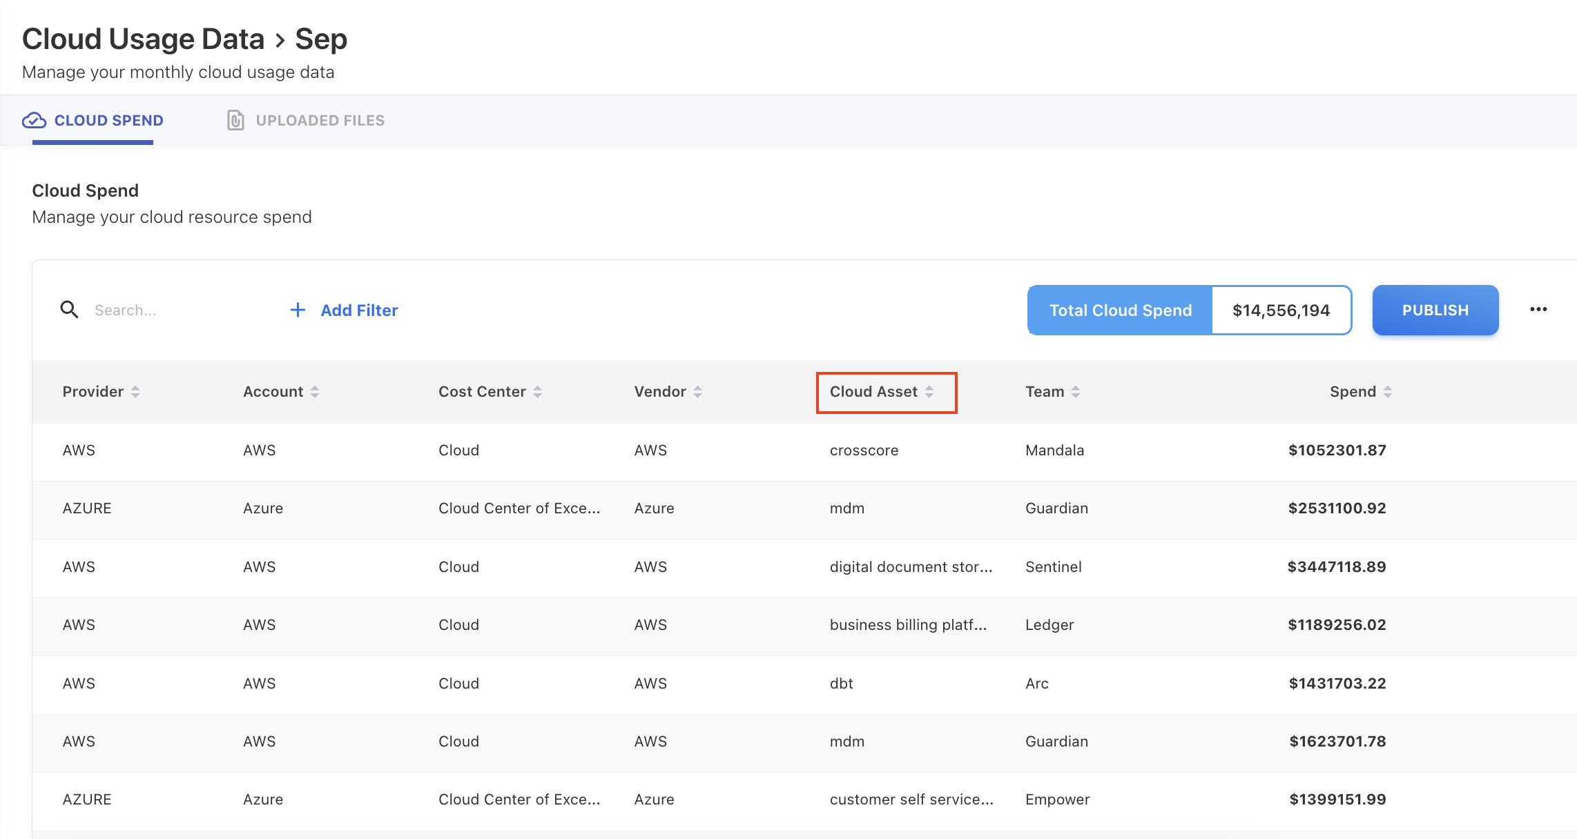Screen dimensions: 1577x839
Task: Click the Add Filter link
Action: click(359, 310)
